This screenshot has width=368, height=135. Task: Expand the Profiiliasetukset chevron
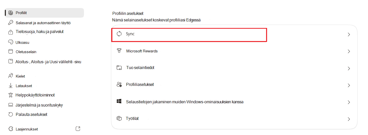click(x=349, y=85)
